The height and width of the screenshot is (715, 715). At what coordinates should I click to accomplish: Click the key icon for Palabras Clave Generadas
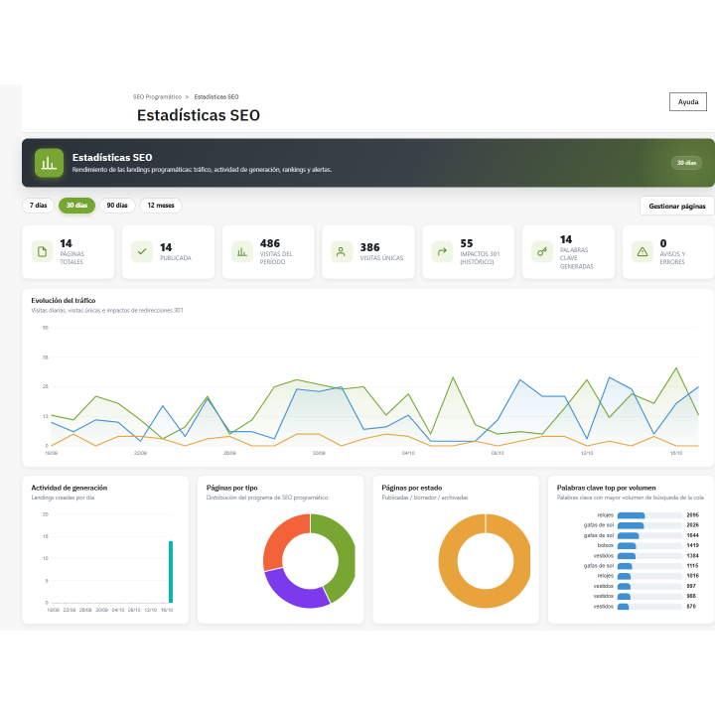click(x=542, y=251)
